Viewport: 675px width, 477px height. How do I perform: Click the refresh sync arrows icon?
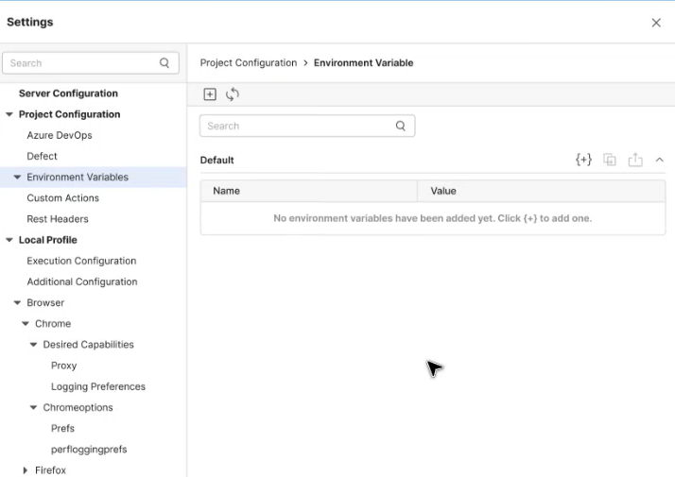tap(233, 94)
